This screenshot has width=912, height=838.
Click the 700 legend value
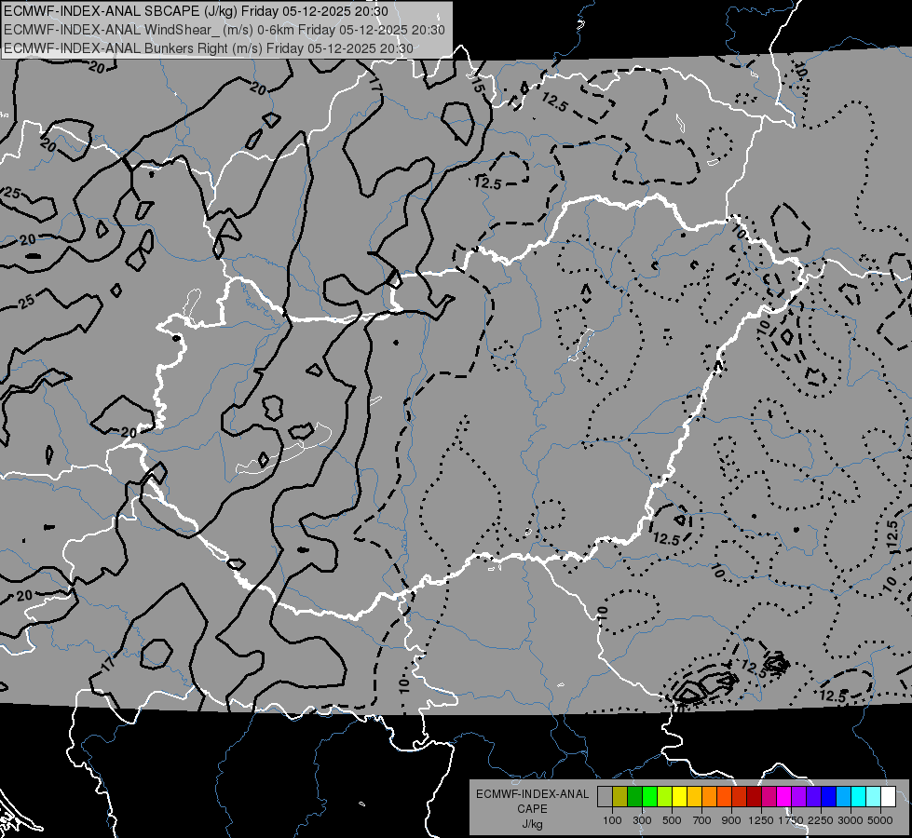point(702,820)
